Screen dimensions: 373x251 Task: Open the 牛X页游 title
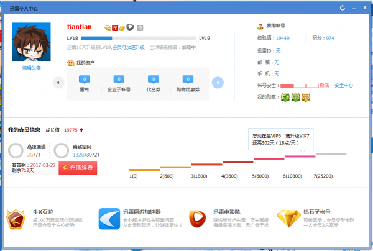[x=43, y=212]
